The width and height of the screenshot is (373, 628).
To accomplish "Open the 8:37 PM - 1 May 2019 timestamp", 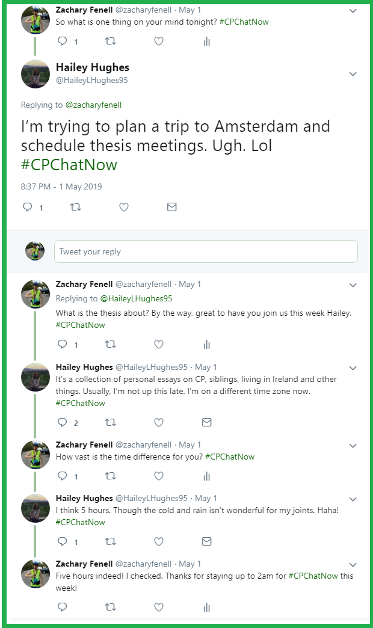I will pyautogui.click(x=61, y=186).
